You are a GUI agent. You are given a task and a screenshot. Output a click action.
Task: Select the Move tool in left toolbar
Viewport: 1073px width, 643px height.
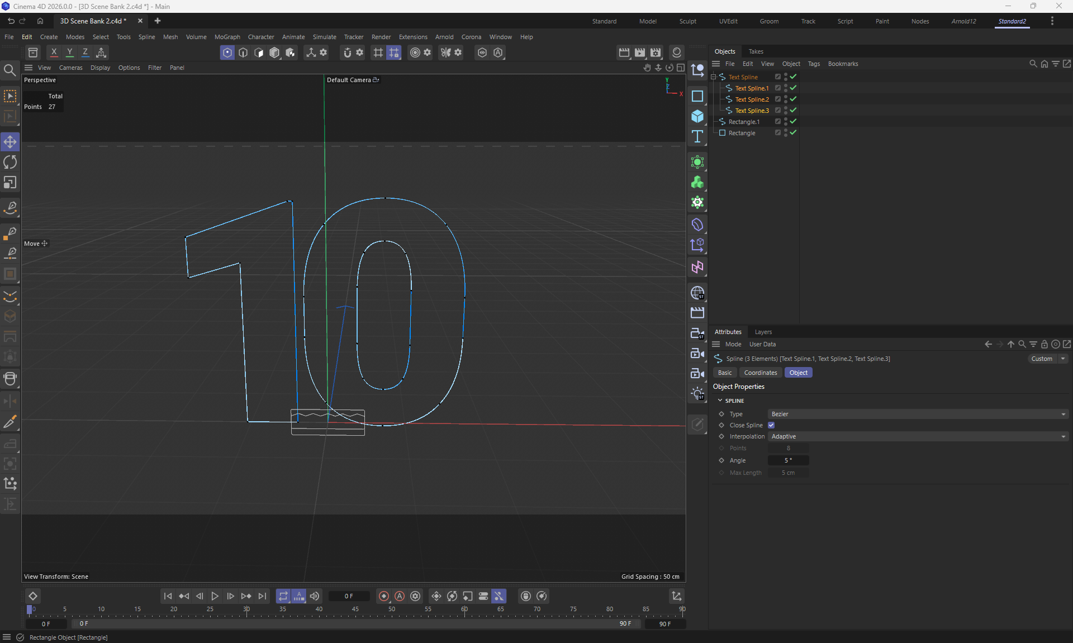pyautogui.click(x=10, y=142)
